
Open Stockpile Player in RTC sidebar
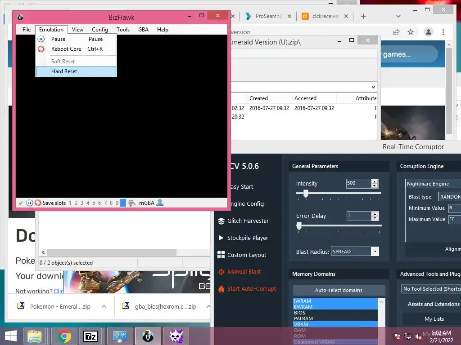coord(243,238)
